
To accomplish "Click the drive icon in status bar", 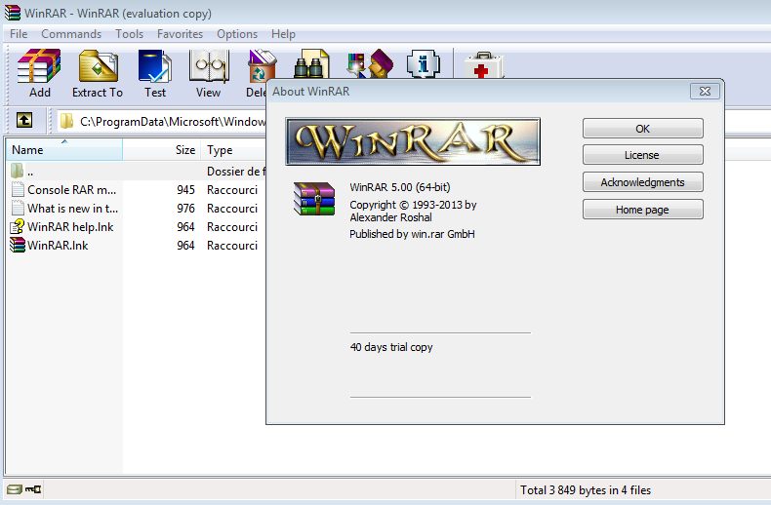I will pos(14,489).
